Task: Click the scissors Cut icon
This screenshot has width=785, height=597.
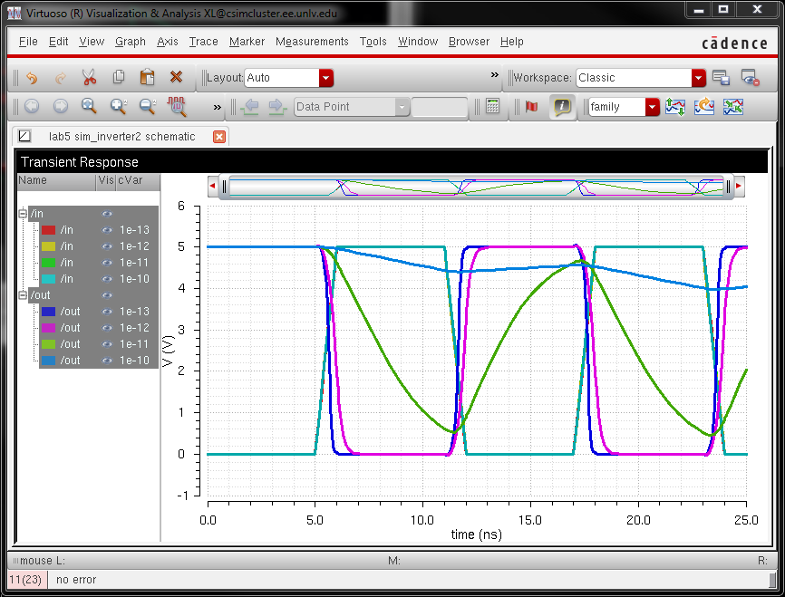Action: point(89,78)
